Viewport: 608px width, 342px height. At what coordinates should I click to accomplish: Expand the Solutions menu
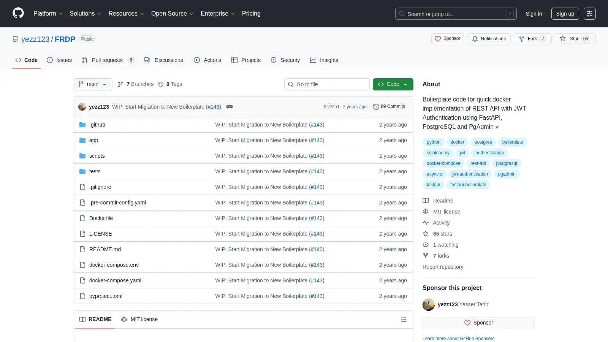[x=85, y=14]
